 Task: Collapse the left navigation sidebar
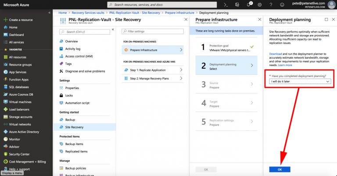coord(50,13)
